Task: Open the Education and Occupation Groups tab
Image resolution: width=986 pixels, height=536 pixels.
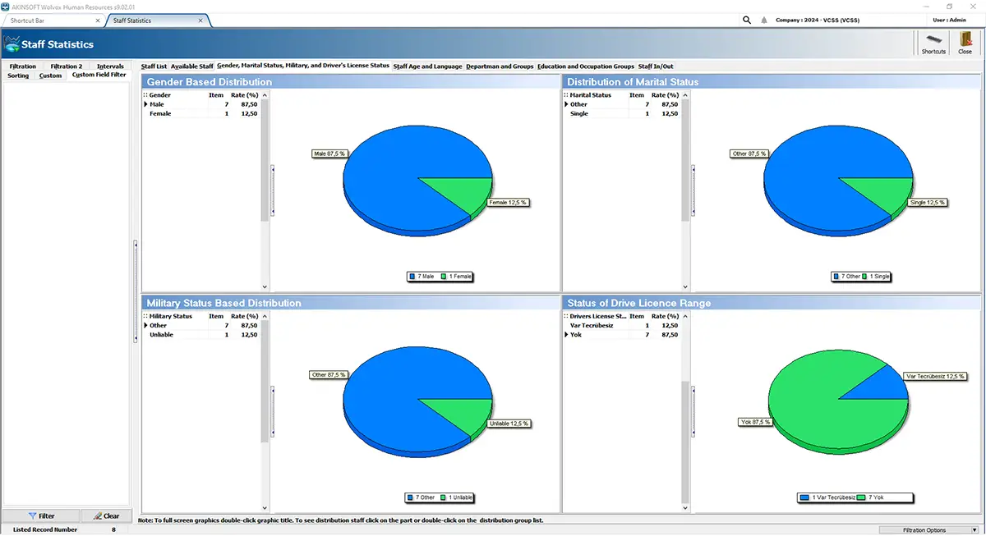Action: pyautogui.click(x=586, y=66)
